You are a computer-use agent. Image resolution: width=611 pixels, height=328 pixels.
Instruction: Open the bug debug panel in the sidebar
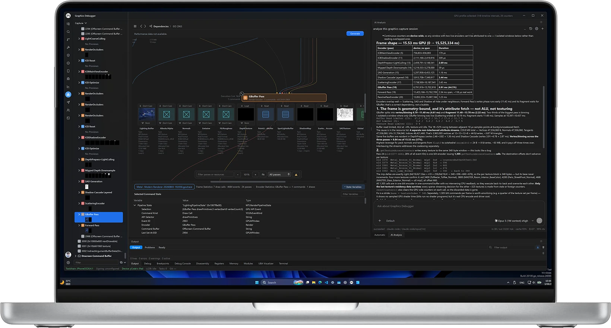68,79
